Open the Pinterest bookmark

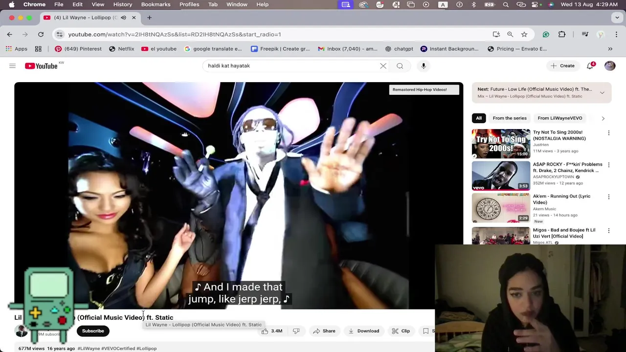click(78, 49)
